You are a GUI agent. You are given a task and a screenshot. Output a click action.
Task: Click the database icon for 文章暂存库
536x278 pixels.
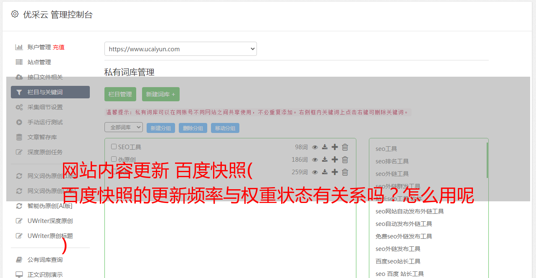click(19, 137)
